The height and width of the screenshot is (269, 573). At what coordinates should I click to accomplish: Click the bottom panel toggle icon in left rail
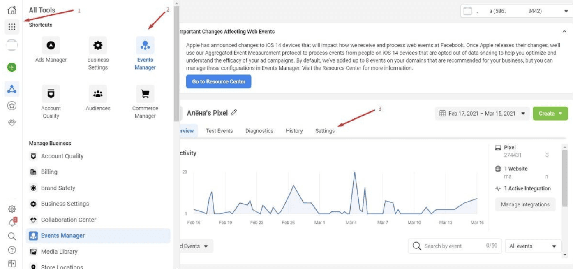click(x=12, y=264)
